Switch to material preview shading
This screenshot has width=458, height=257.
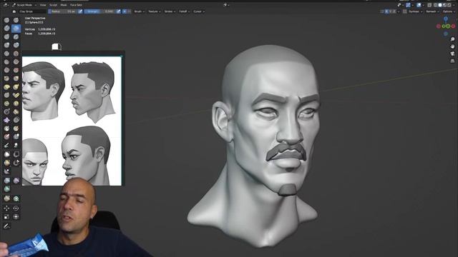pos(444,5)
